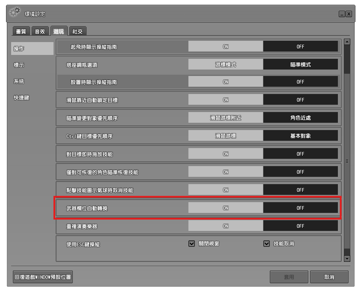Toggle the 技能取消 checkbox
Viewport: 364px width, 291px height.
click(x=266, y=243)
